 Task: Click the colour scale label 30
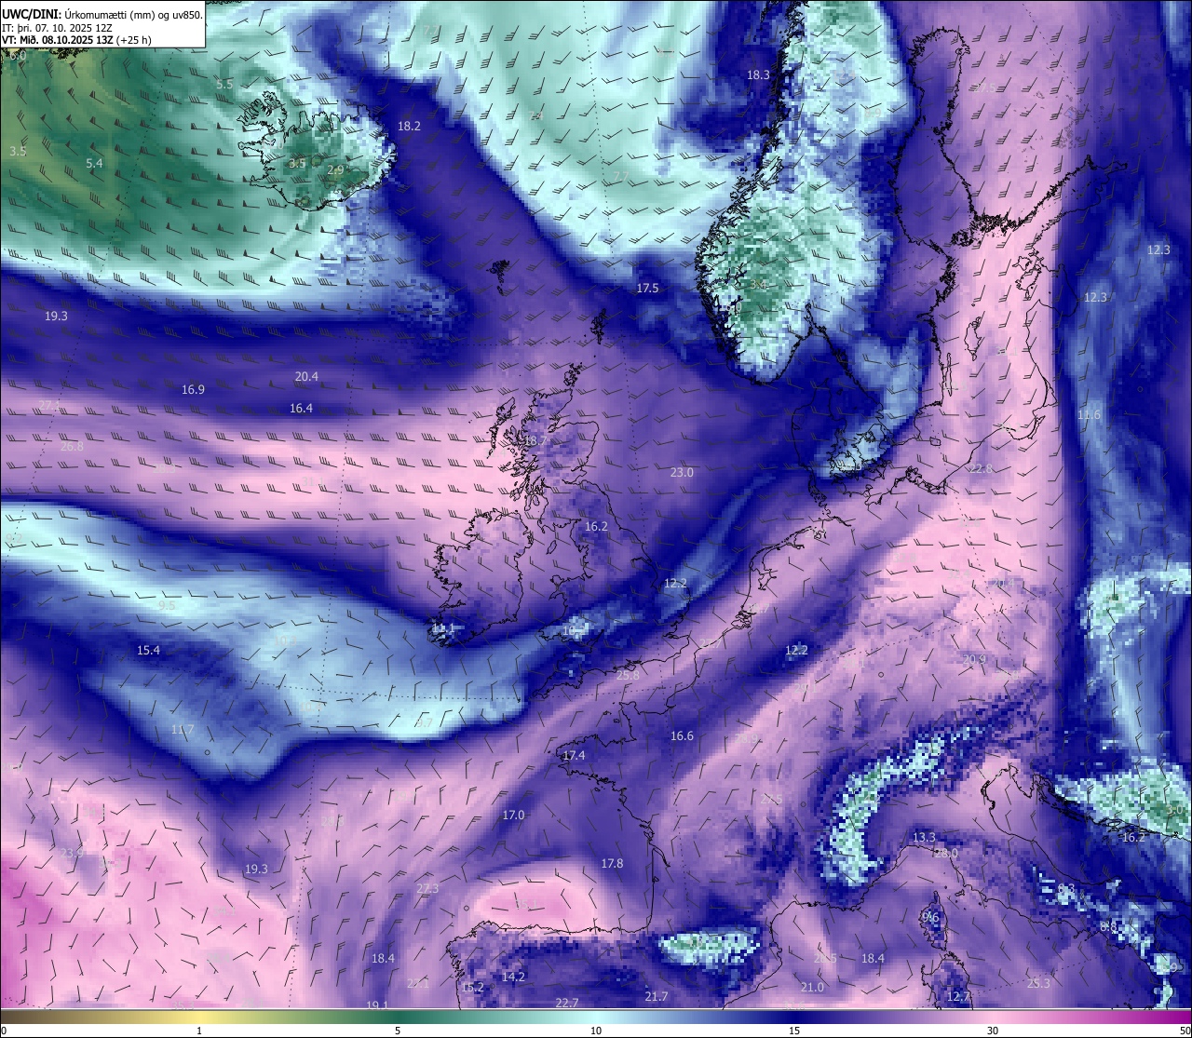click(993, 1031)
